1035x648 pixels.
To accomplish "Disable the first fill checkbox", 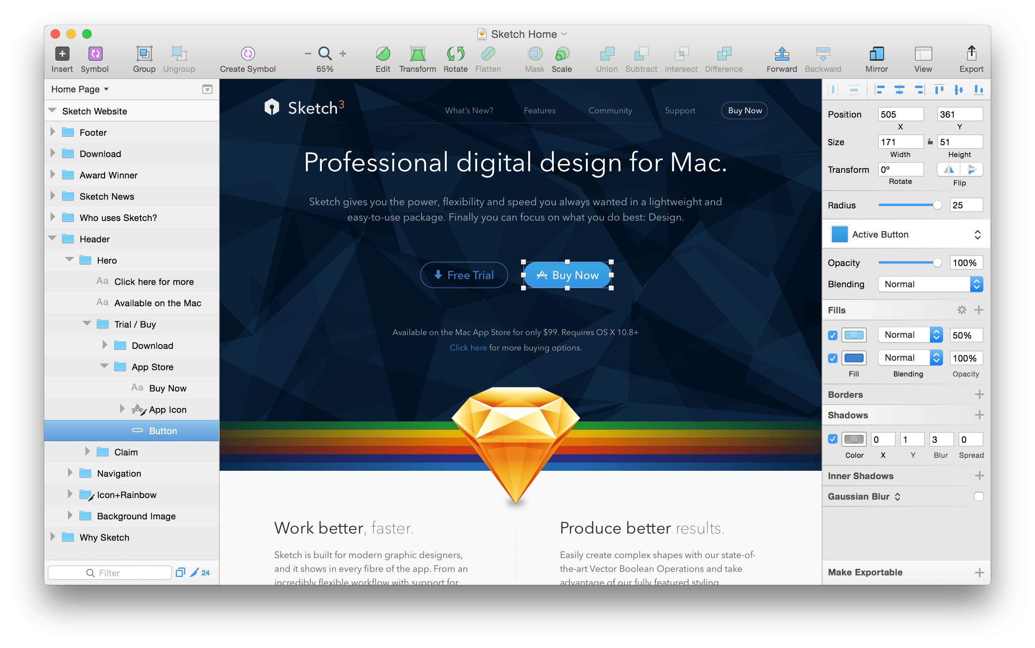I will [833, 335].
